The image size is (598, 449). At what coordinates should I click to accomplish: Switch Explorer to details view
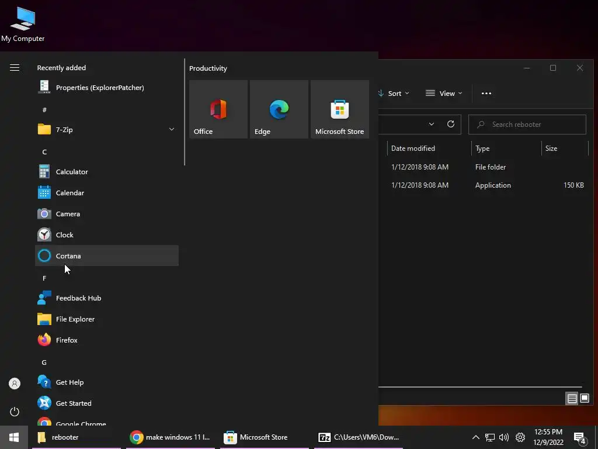[x=572, y=399]
